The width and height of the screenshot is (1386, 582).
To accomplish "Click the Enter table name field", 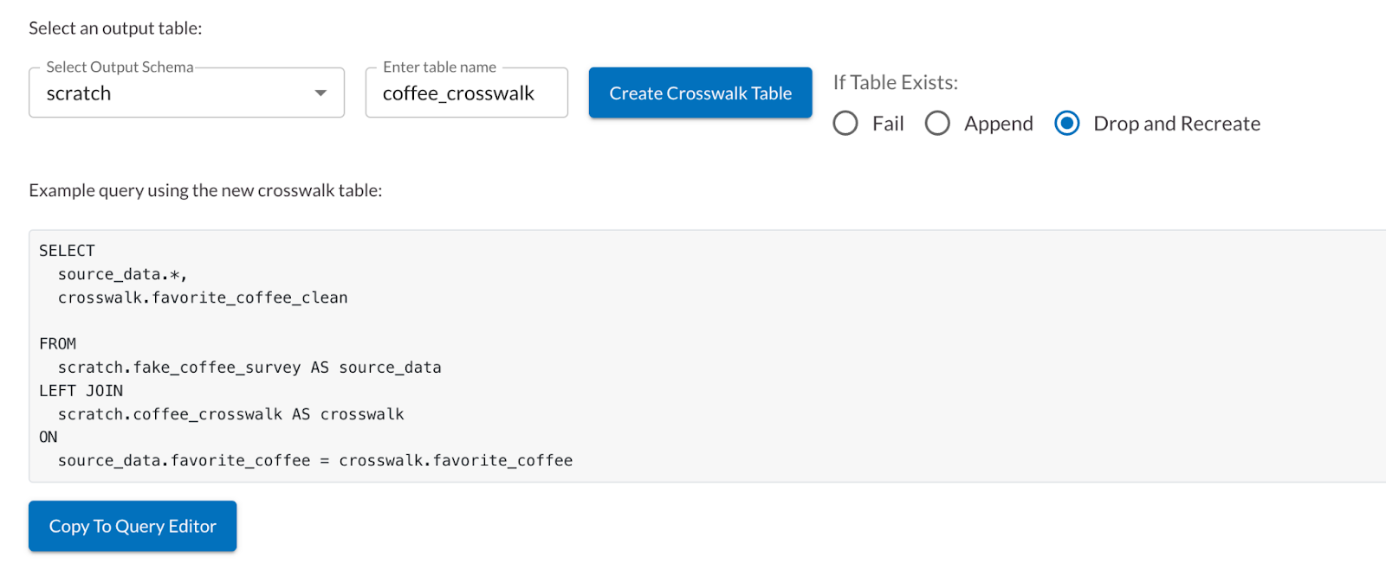I will point(465,93).
